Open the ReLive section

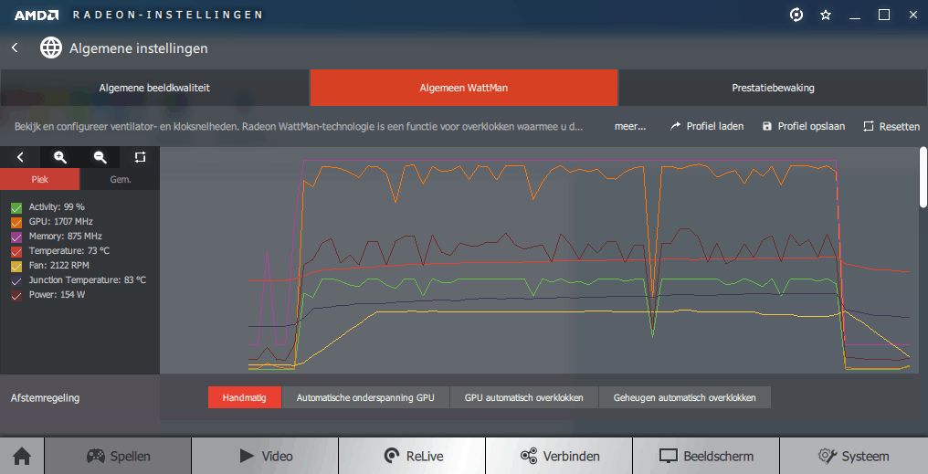412,456
